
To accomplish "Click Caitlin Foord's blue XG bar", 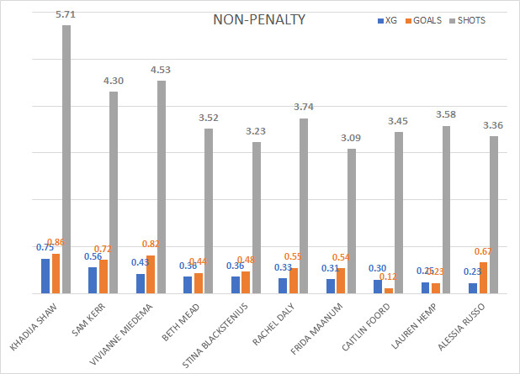I will (378, 287).
